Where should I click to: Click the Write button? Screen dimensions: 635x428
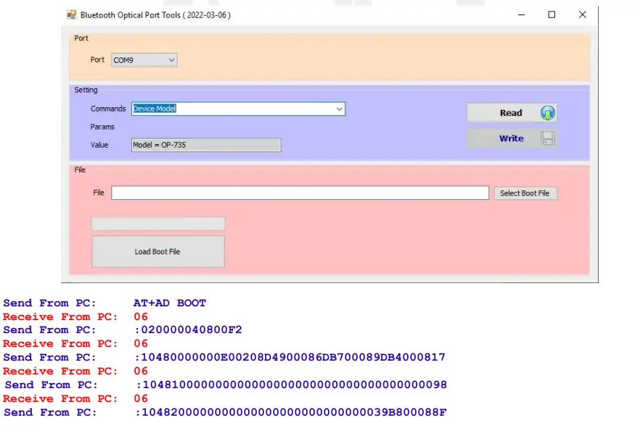pyautogui.click(x=512, y=138)
